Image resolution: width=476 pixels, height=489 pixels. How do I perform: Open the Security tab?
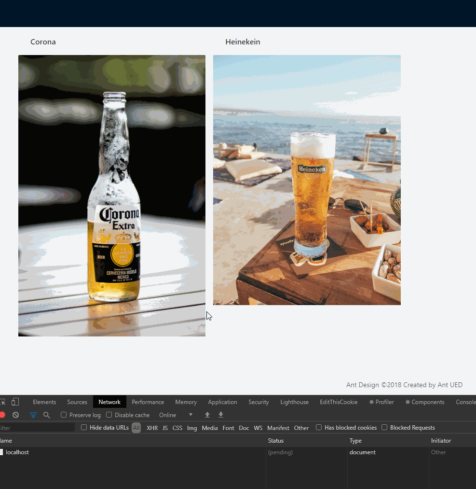coord(258,402)
